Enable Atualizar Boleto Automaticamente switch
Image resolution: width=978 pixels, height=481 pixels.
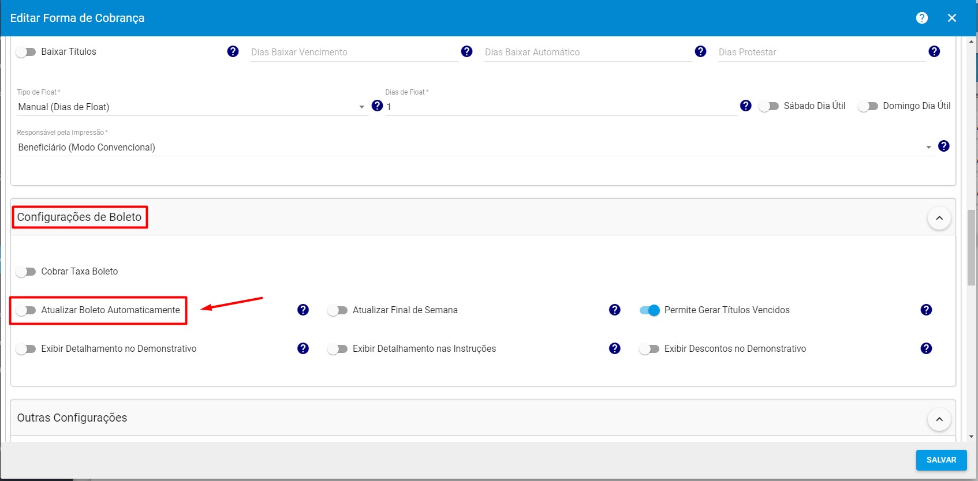coord(26,310)
